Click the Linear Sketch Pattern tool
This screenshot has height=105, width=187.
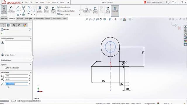coord(66,11)
